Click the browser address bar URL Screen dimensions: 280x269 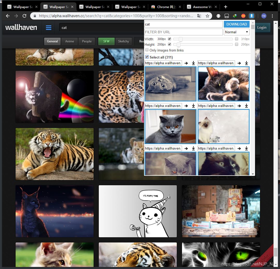tap(116, 16)
